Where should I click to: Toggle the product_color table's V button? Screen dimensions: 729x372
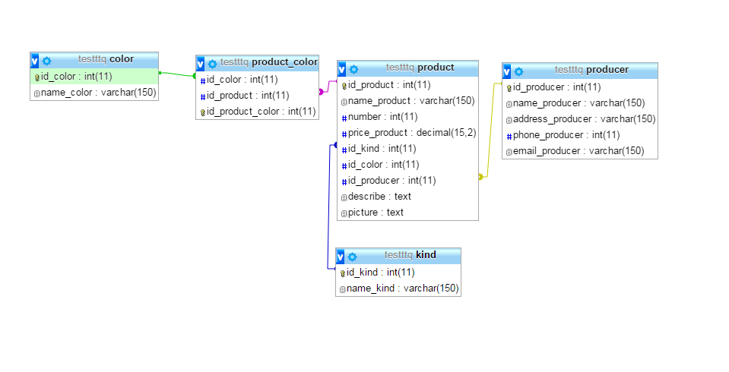[201, 64]
